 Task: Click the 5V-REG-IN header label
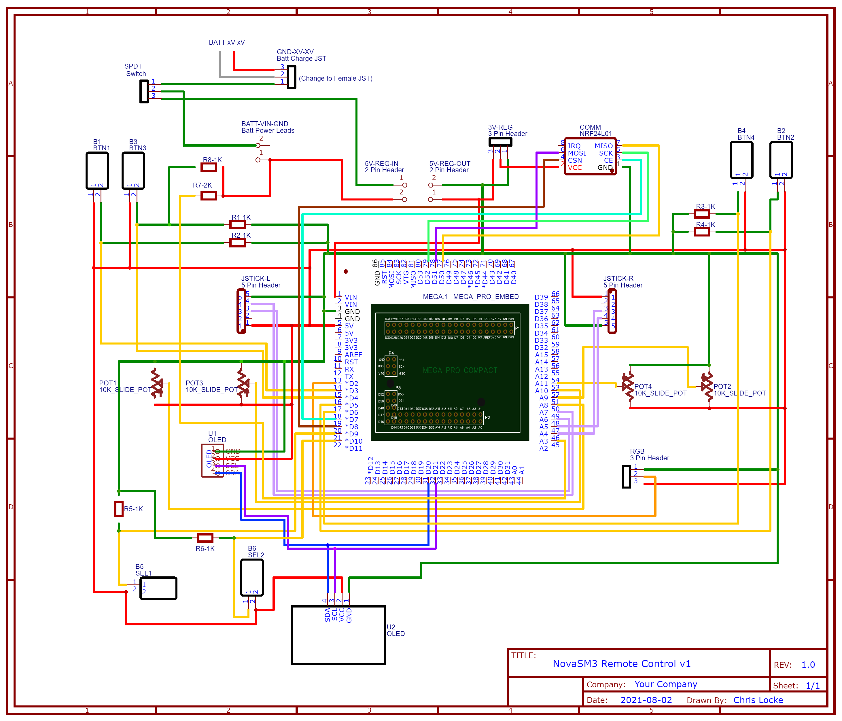point(382,163)
